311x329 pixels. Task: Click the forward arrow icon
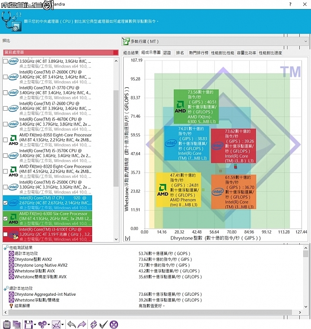[x=82, y=324]
